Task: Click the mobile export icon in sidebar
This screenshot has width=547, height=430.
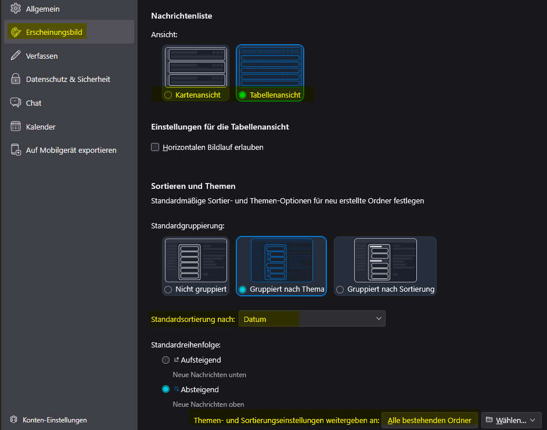Action: point(16,150)
